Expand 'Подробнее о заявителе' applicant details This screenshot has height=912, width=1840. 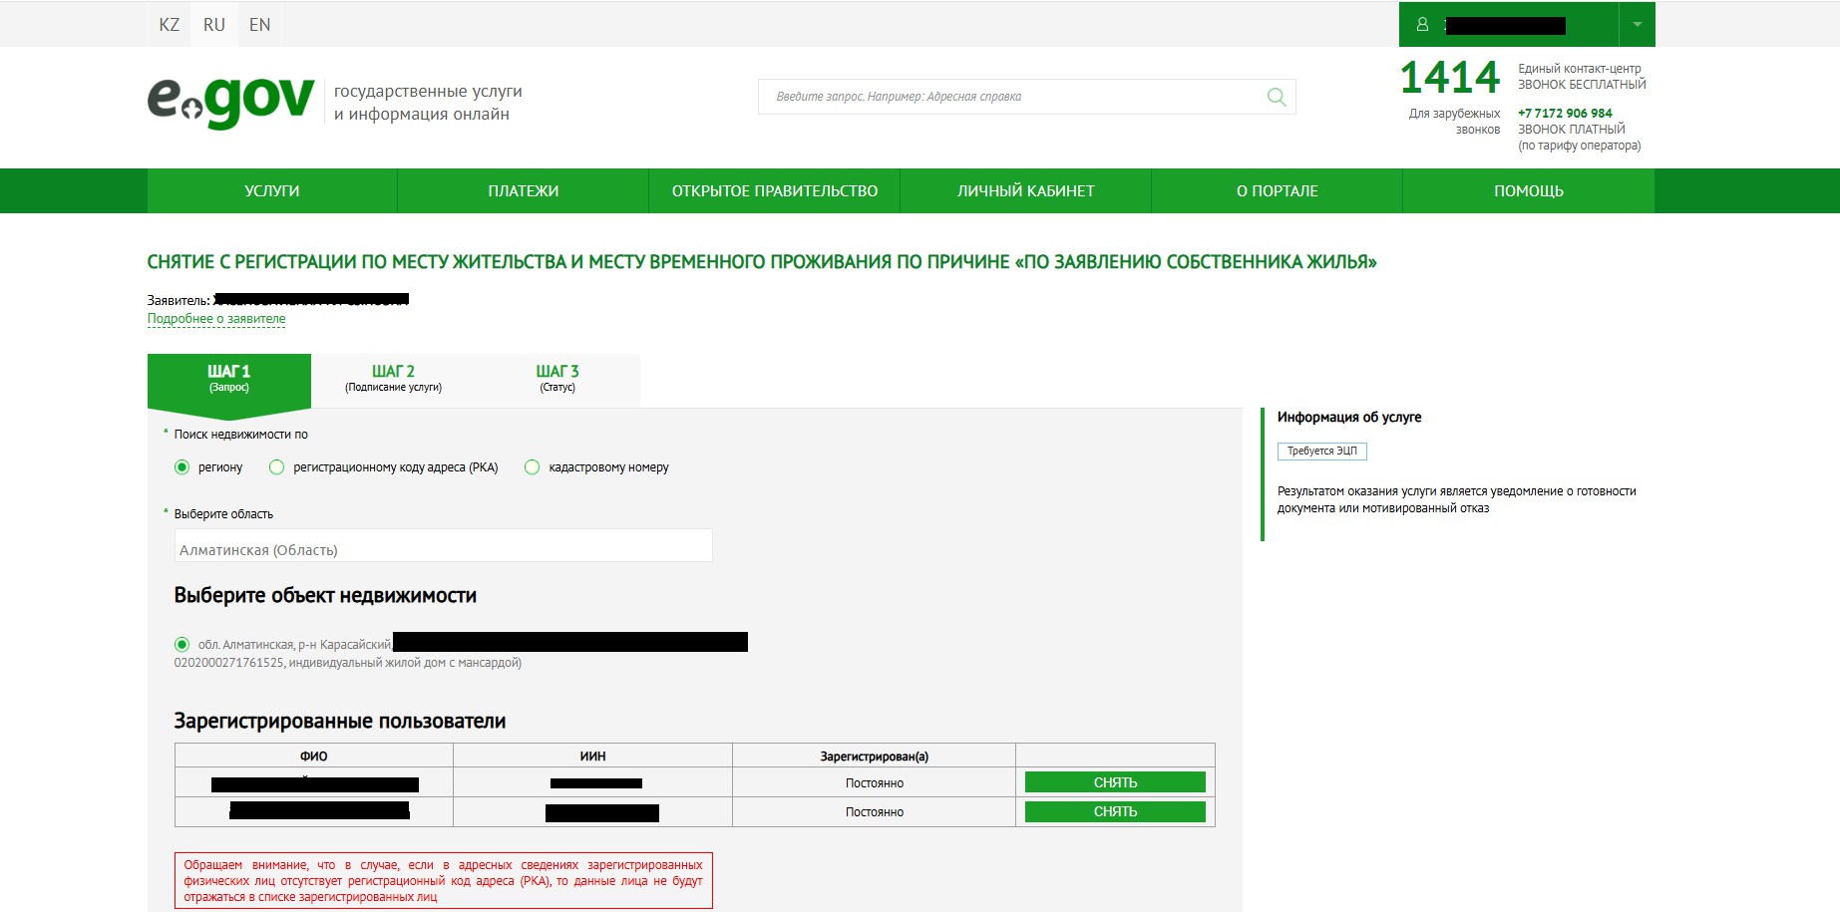point(216,319)
